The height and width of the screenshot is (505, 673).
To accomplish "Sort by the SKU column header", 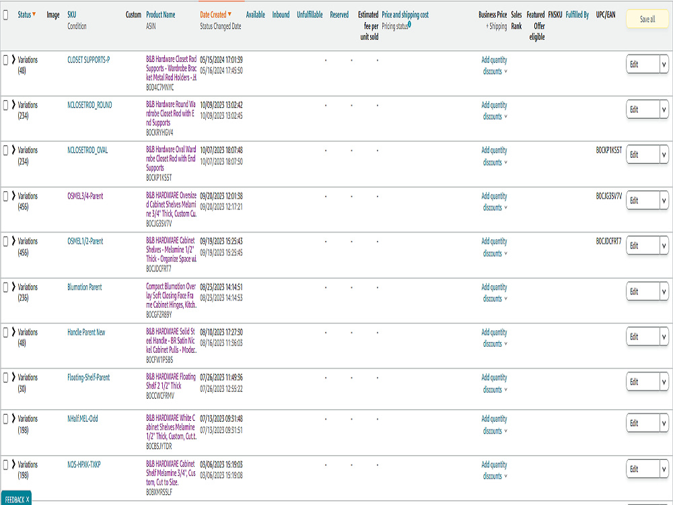I will pos(72,15).
